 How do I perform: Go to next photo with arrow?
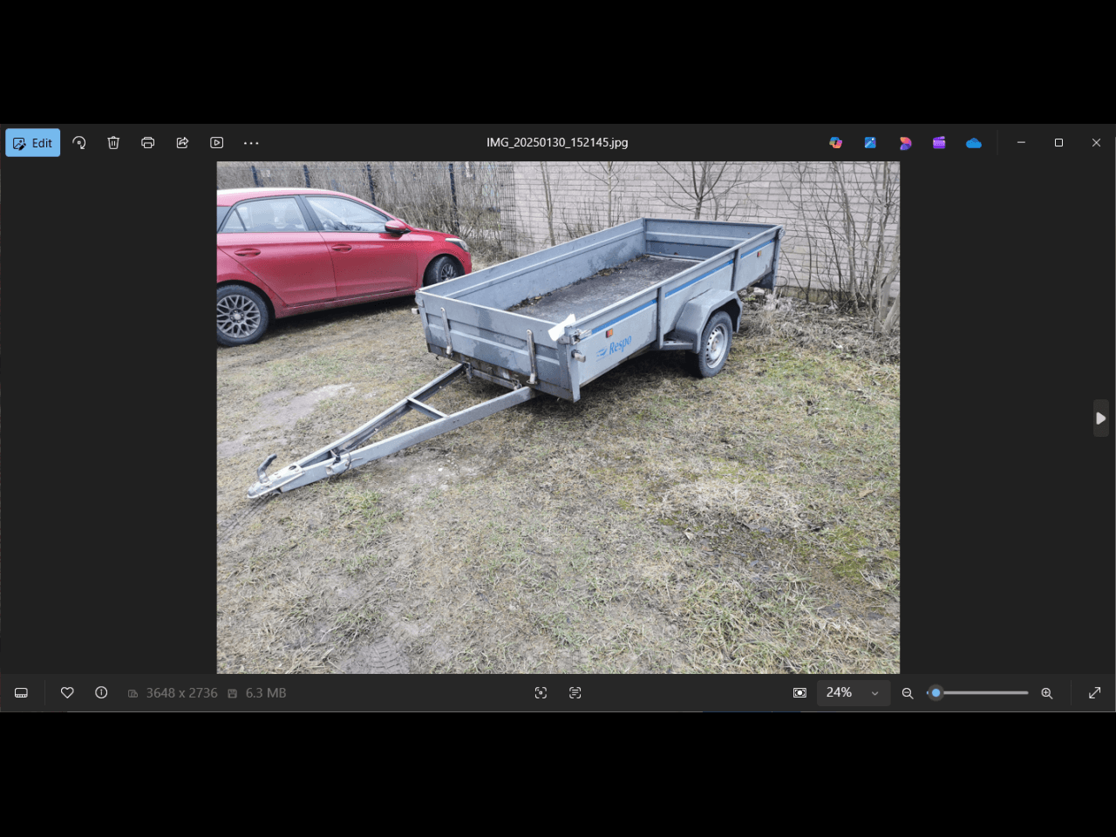1100,418
